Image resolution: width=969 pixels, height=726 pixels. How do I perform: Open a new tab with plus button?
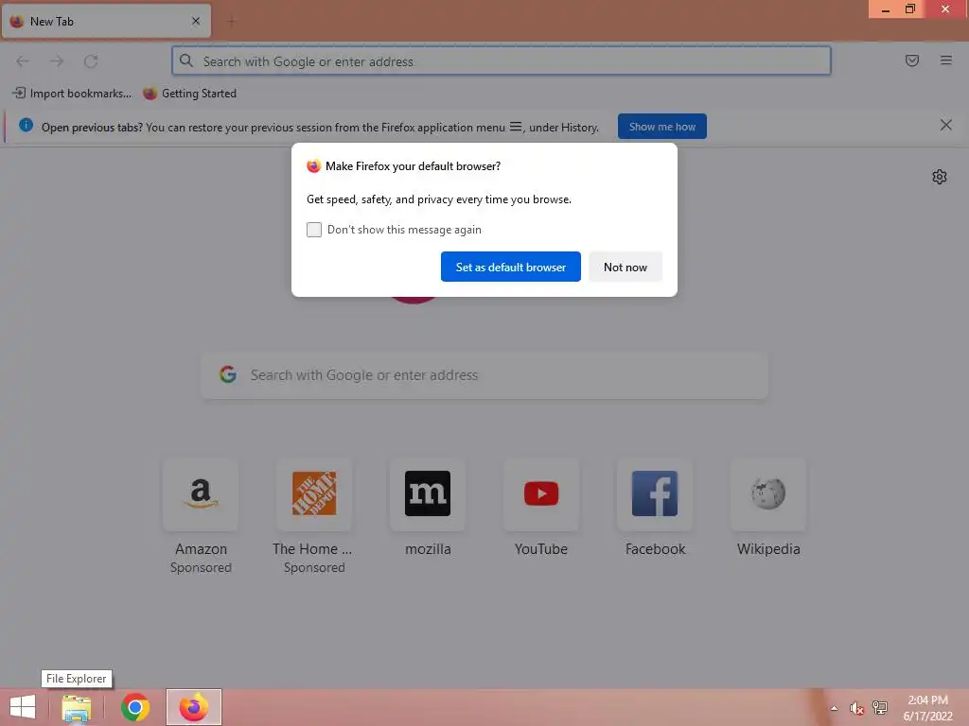click(x=231, y=22)
